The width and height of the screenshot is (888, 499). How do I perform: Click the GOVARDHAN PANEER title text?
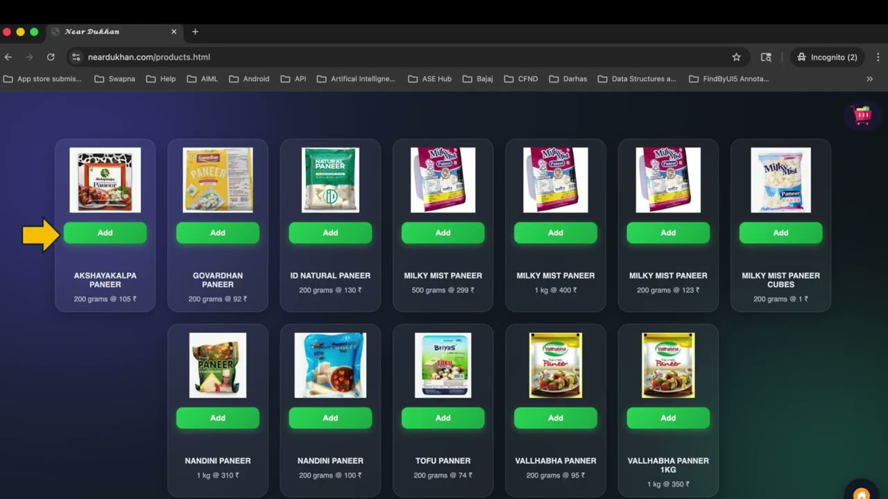point(218,280)
